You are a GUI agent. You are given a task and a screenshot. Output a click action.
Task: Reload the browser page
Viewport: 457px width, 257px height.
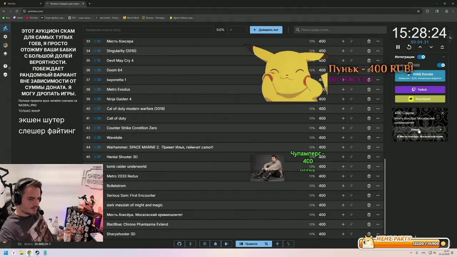pos(16,11)
